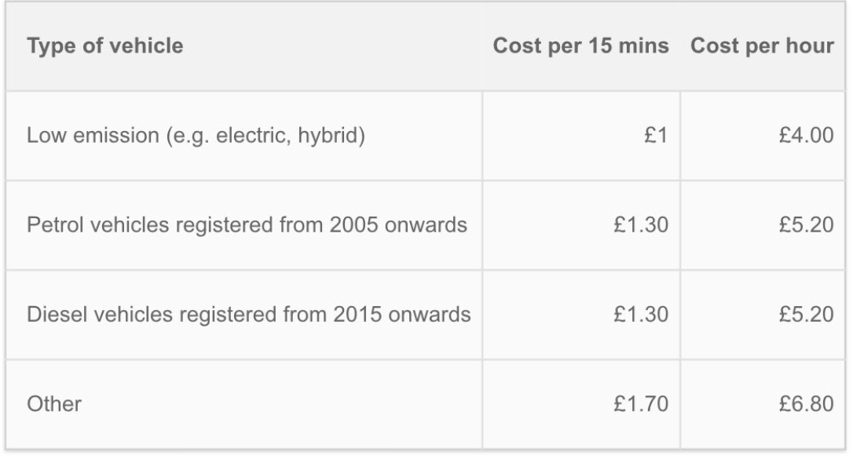853x456 pixels.
Task: Select 'Diesel vehicles registered from 2015 onwards'
Action: (x=248, y=315)
